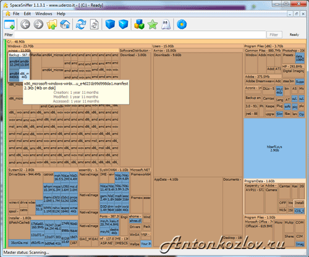Click the colored cubes file classes icon
This screenshot has height=257, width=309.
point(139,25)
